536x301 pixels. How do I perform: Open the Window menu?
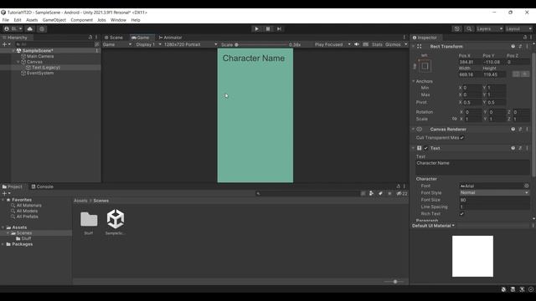click(x=118, y=20)
